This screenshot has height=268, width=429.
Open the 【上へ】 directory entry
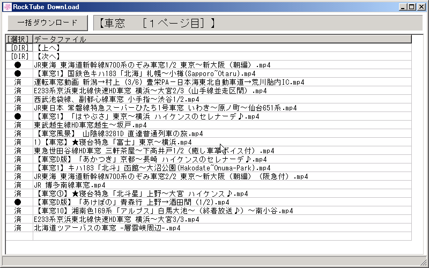tap(222, 48)
